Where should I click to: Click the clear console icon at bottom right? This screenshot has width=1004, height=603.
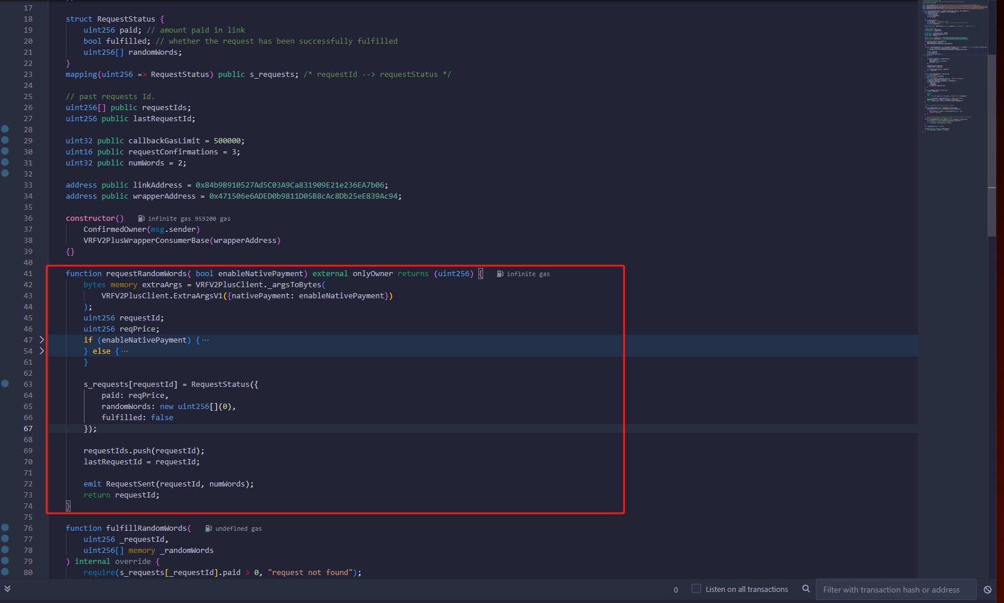pos(988,590)
